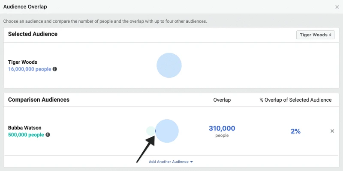Screen dimensions: 343x171
Task: Click the large Tiger Woods audience circle
Action: tap(169, 65)
